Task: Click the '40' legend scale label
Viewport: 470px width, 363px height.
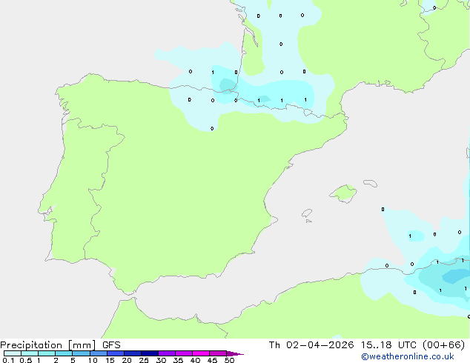Action: coord(195,360)
